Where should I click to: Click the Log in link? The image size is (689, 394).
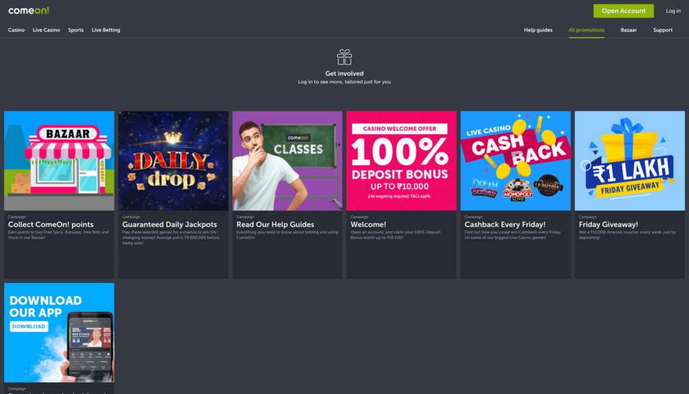point(673,11)
